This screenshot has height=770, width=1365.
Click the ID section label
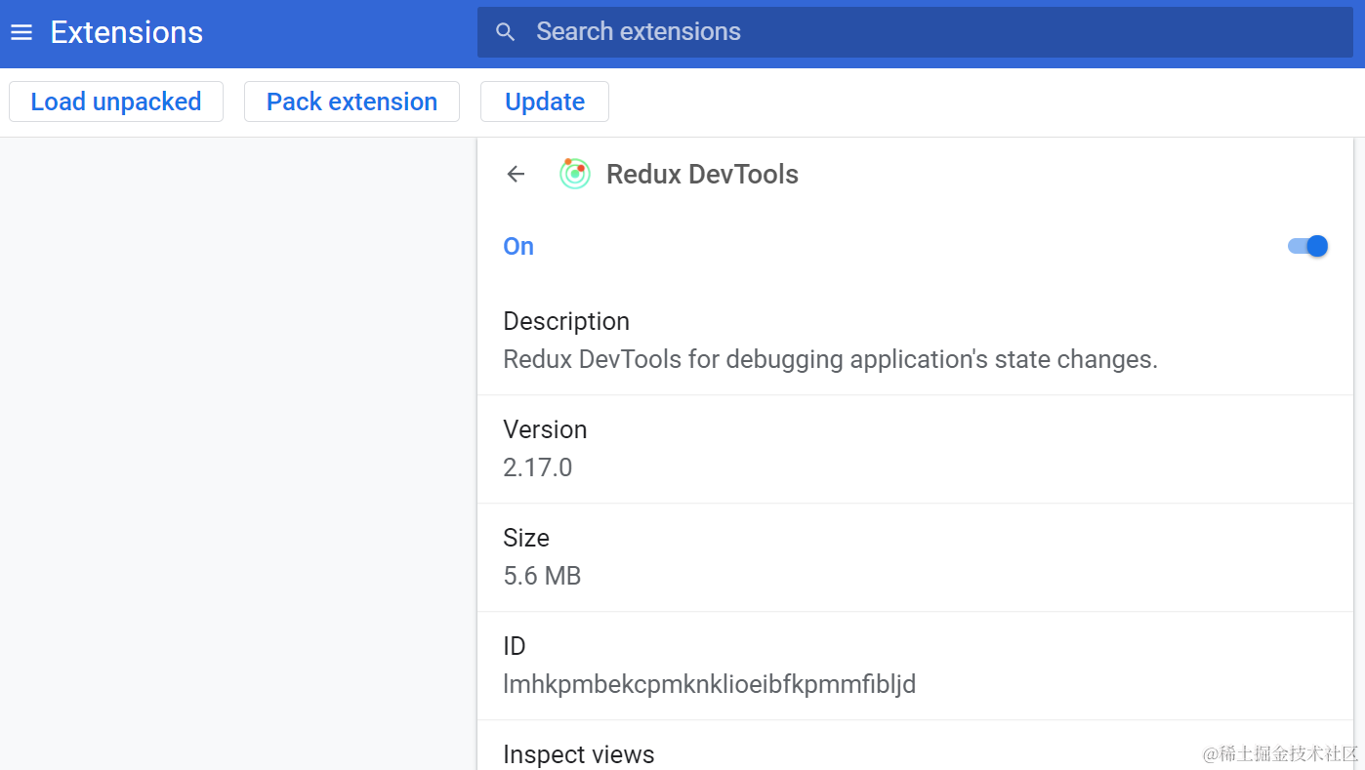coord(515,646)
